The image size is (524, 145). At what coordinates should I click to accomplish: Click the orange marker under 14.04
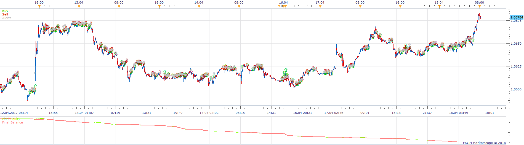199,7
